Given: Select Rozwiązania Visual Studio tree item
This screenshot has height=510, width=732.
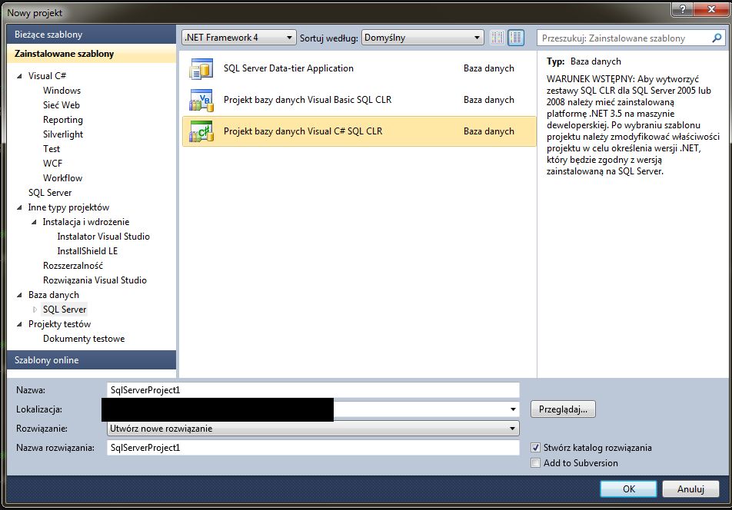Looking at the screenshot, I should point(95,280).
